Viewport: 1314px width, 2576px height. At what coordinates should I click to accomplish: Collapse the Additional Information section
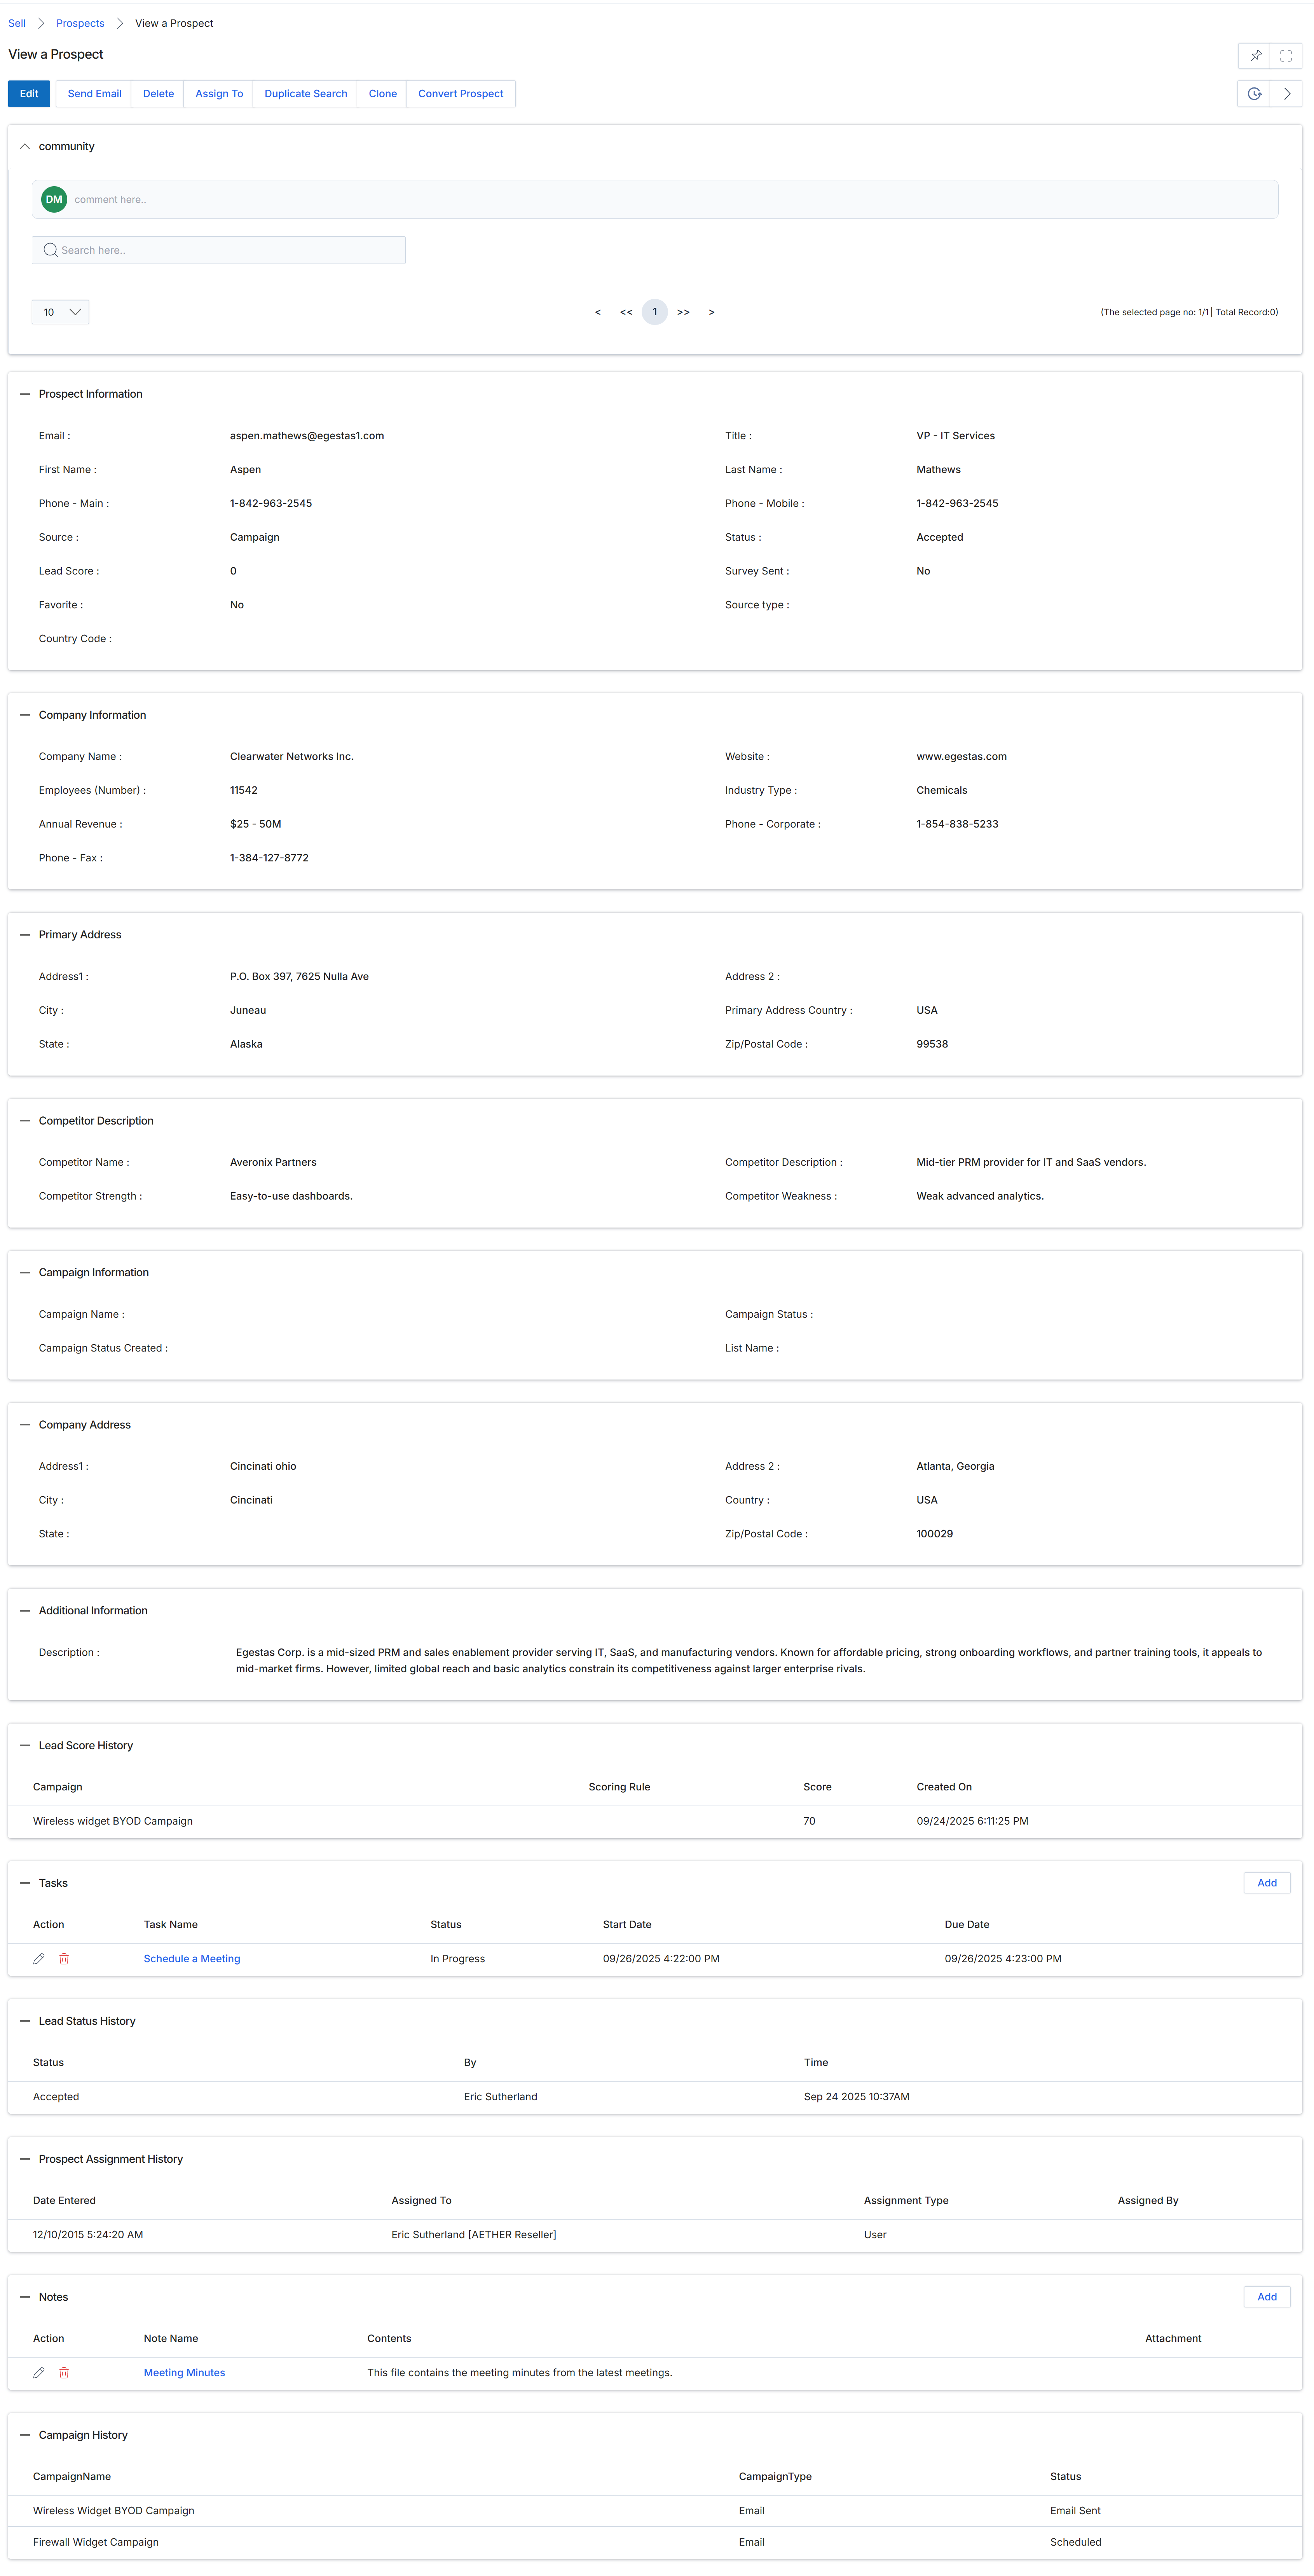25,1611
